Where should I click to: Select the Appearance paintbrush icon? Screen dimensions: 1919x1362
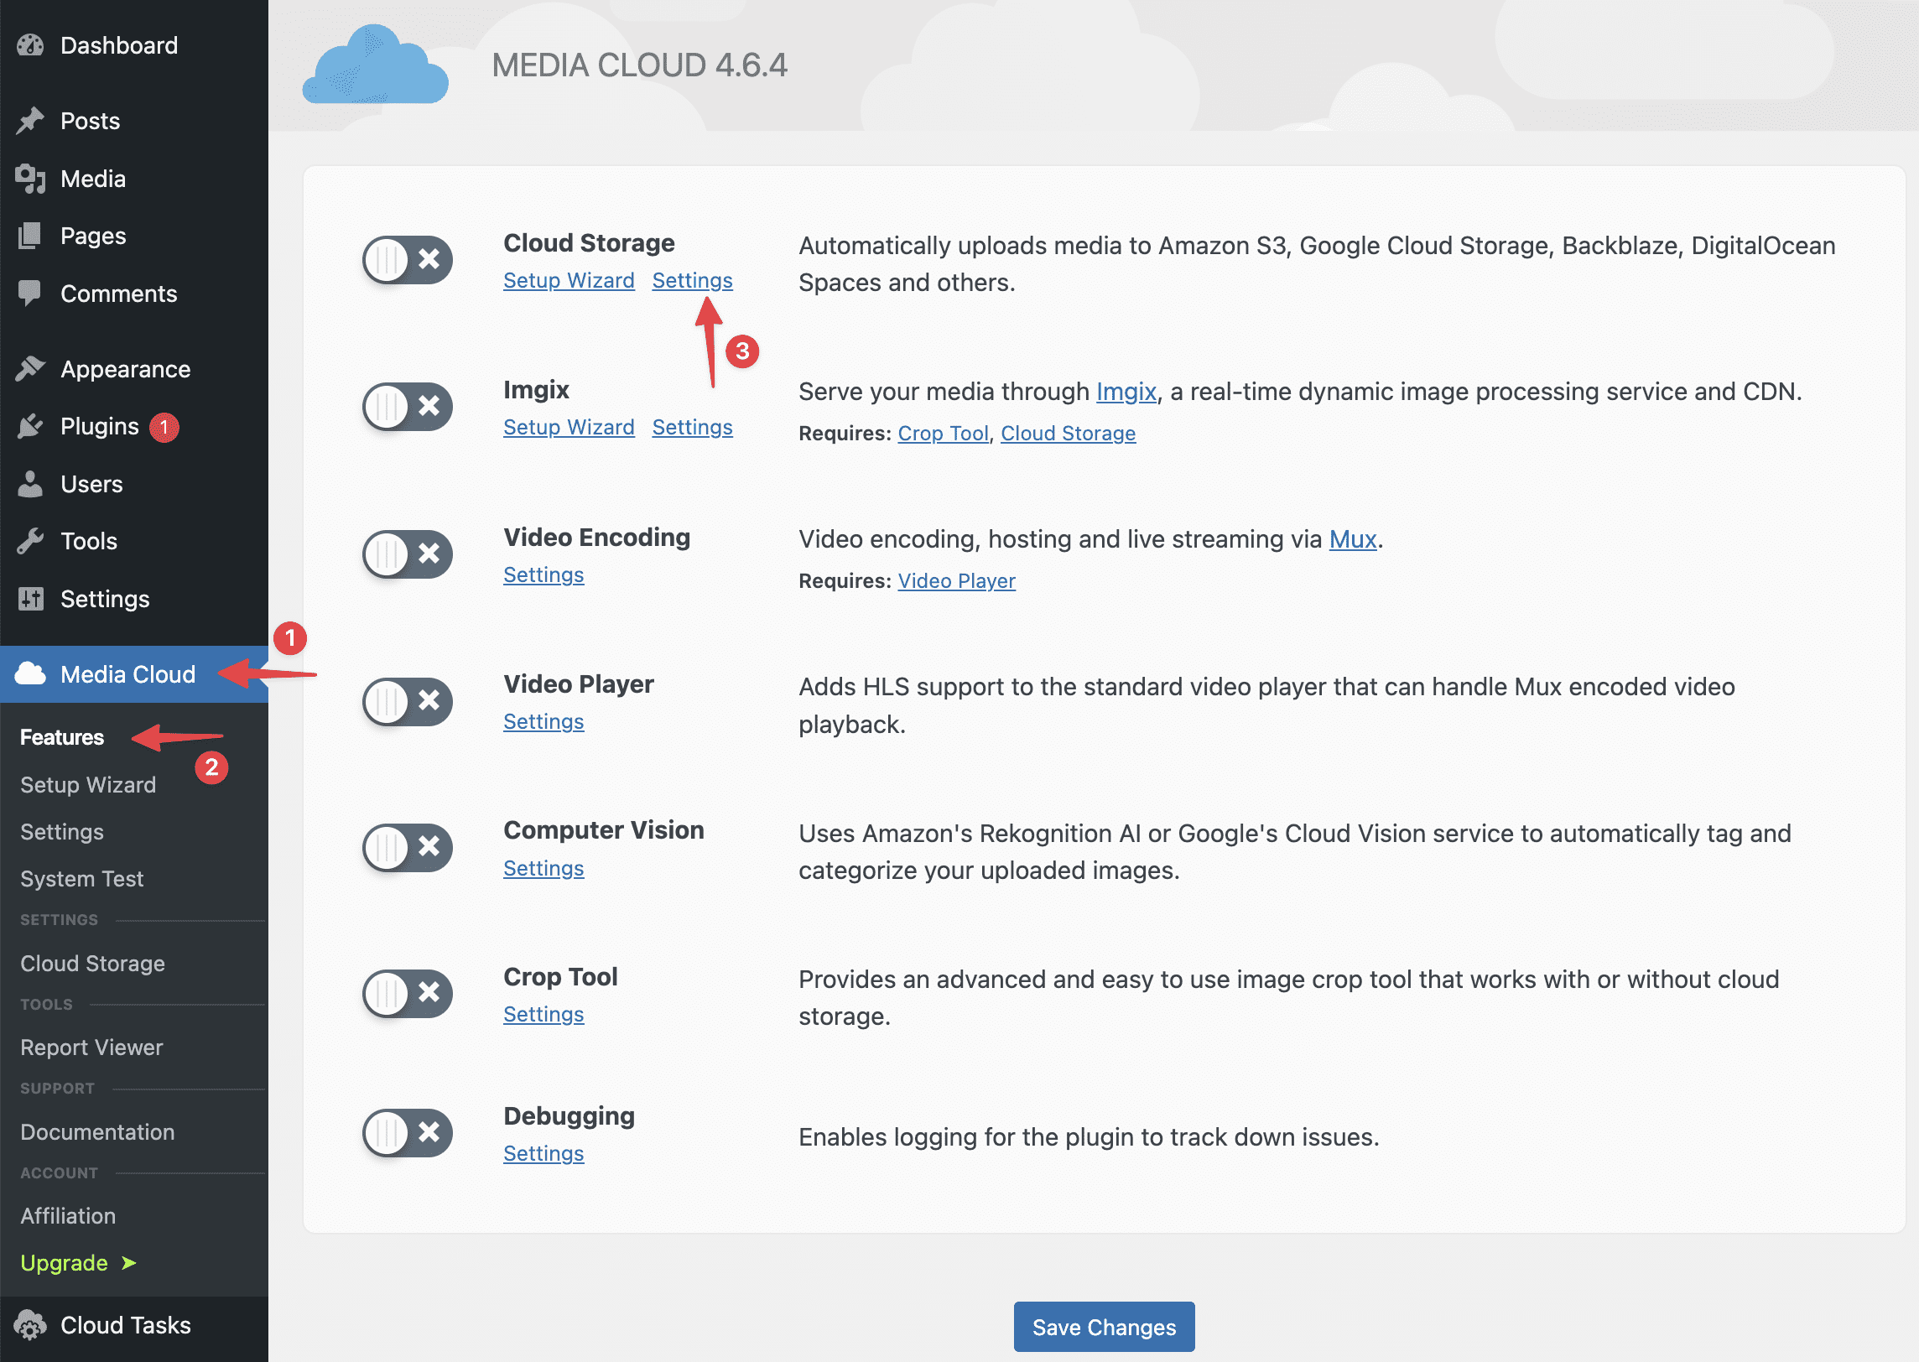30,368
